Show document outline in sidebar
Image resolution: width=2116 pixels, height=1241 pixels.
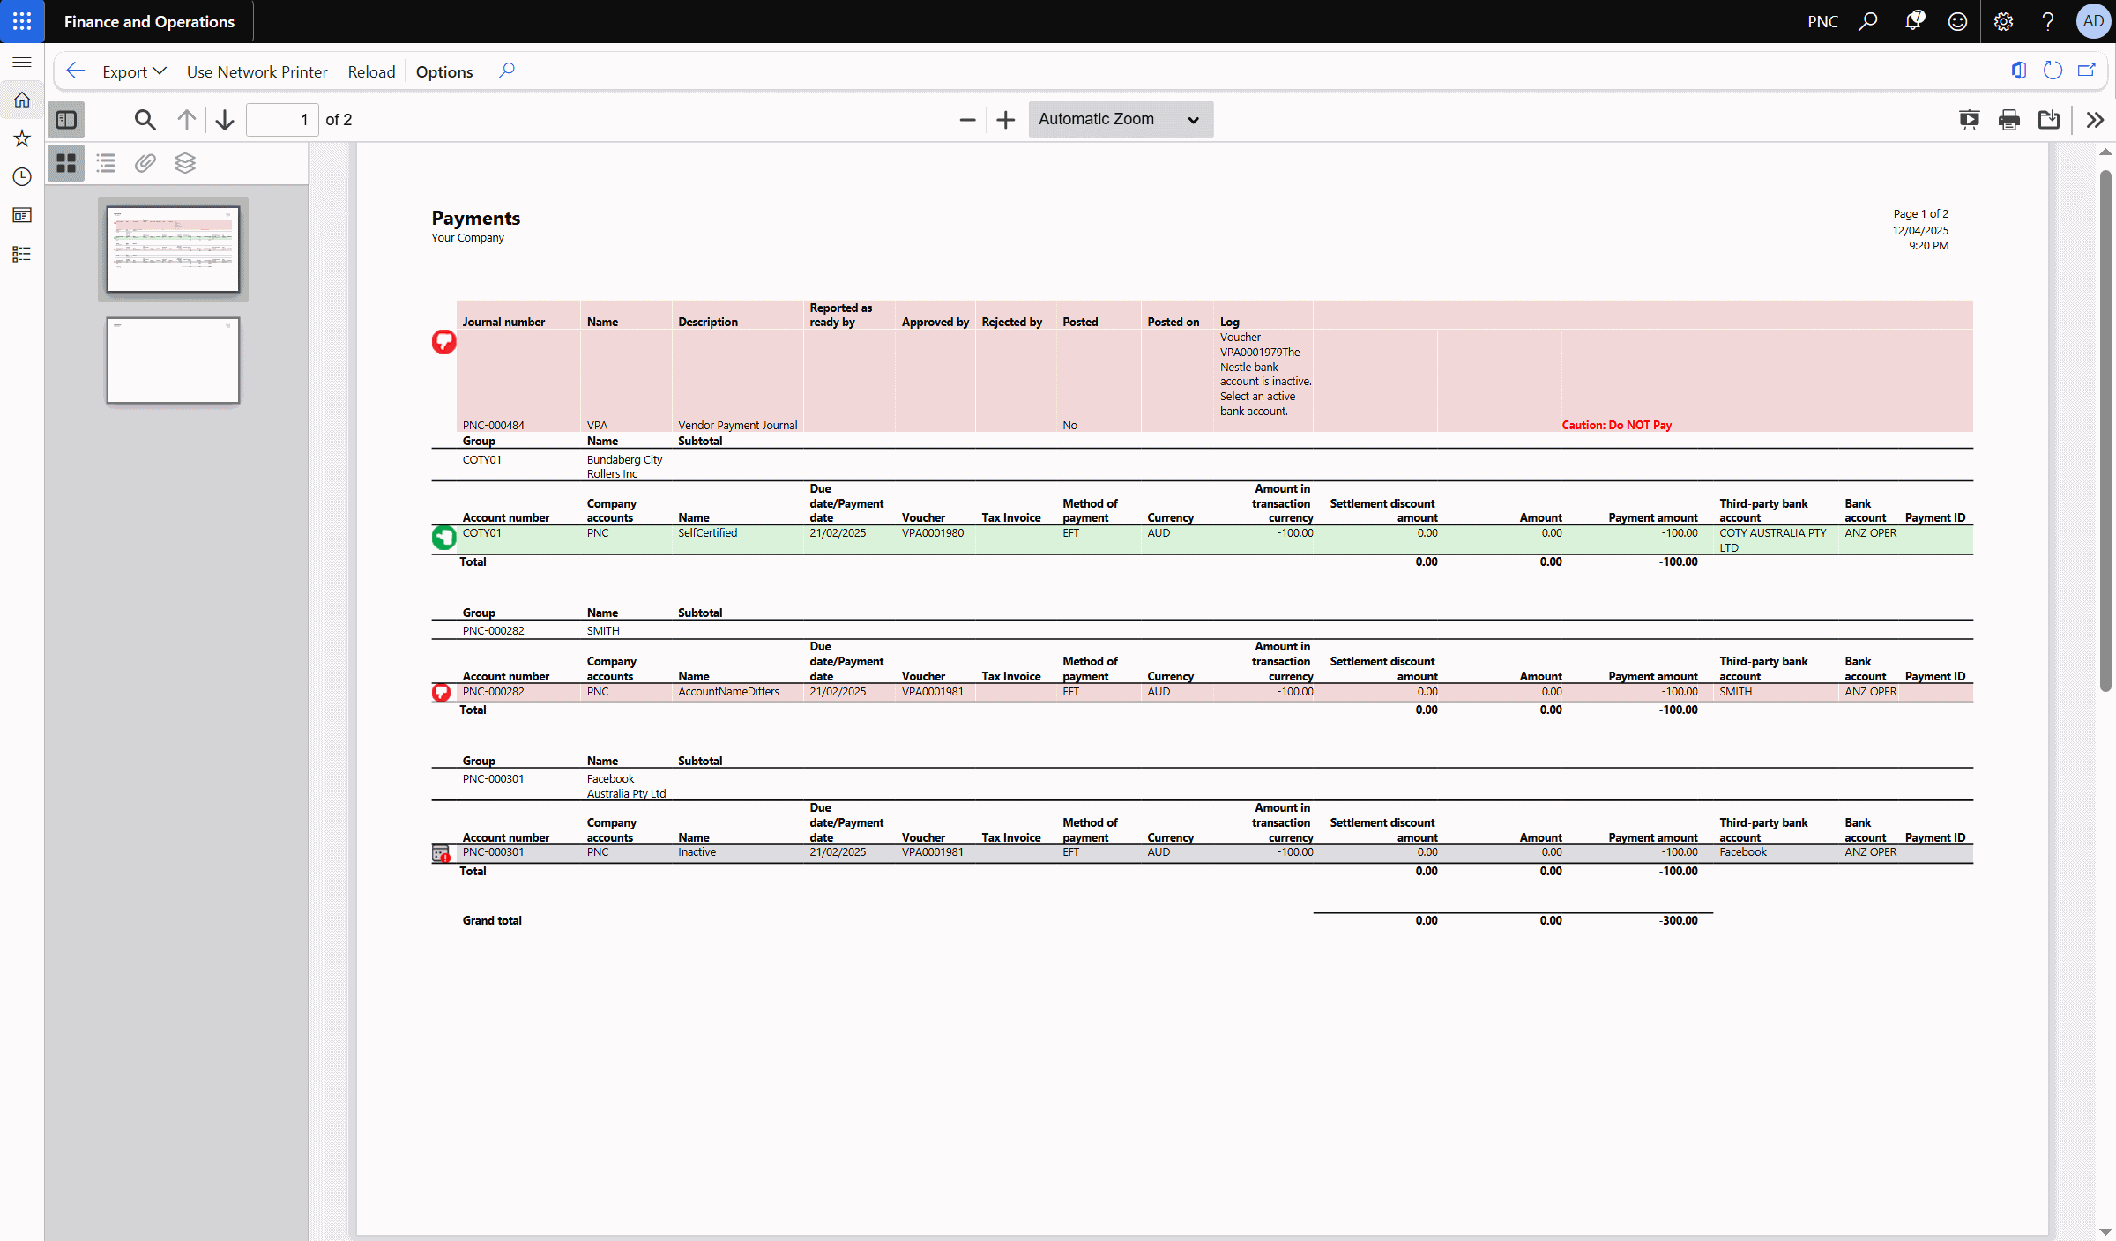[106, 163]
